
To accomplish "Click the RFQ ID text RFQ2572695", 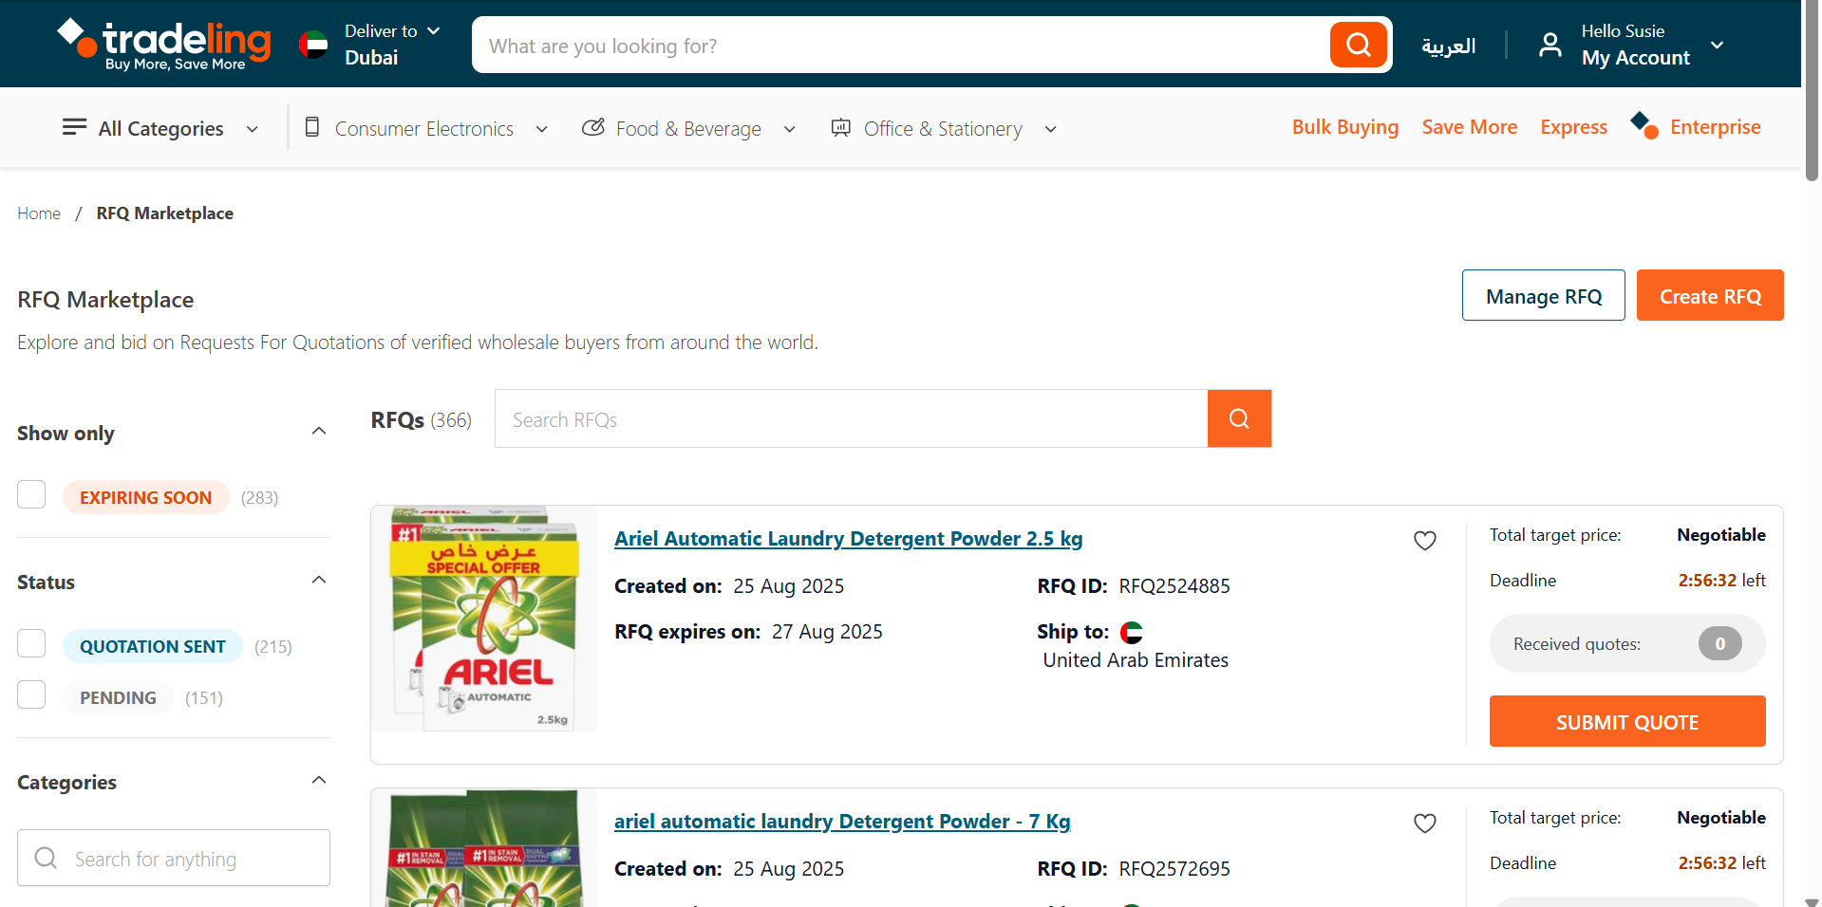I will coord(1174,868).
